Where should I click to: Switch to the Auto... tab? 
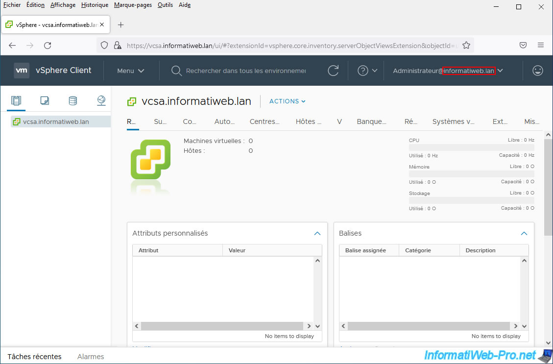pos(225,121)
